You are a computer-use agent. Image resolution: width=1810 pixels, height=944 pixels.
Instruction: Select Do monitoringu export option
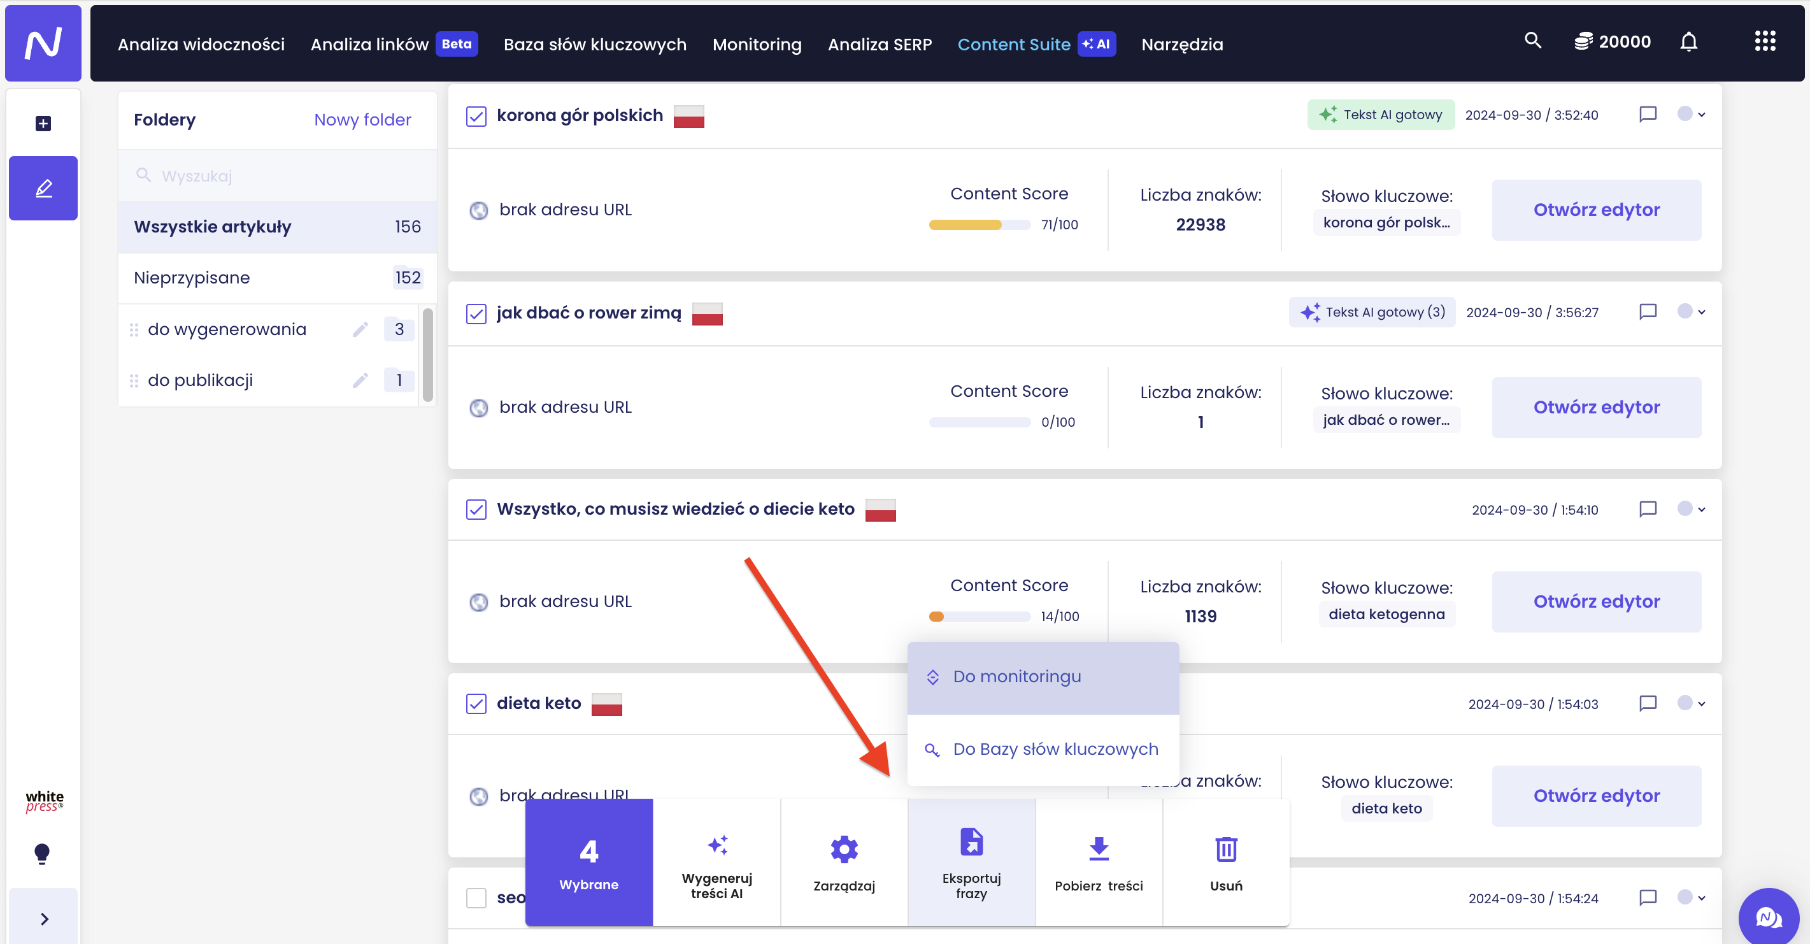click(x=1016, y=677)
